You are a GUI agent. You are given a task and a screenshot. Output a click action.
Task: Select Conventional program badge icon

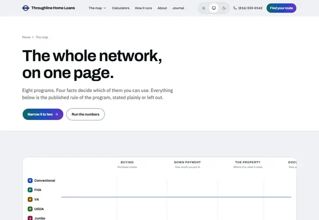coord(30,180)
